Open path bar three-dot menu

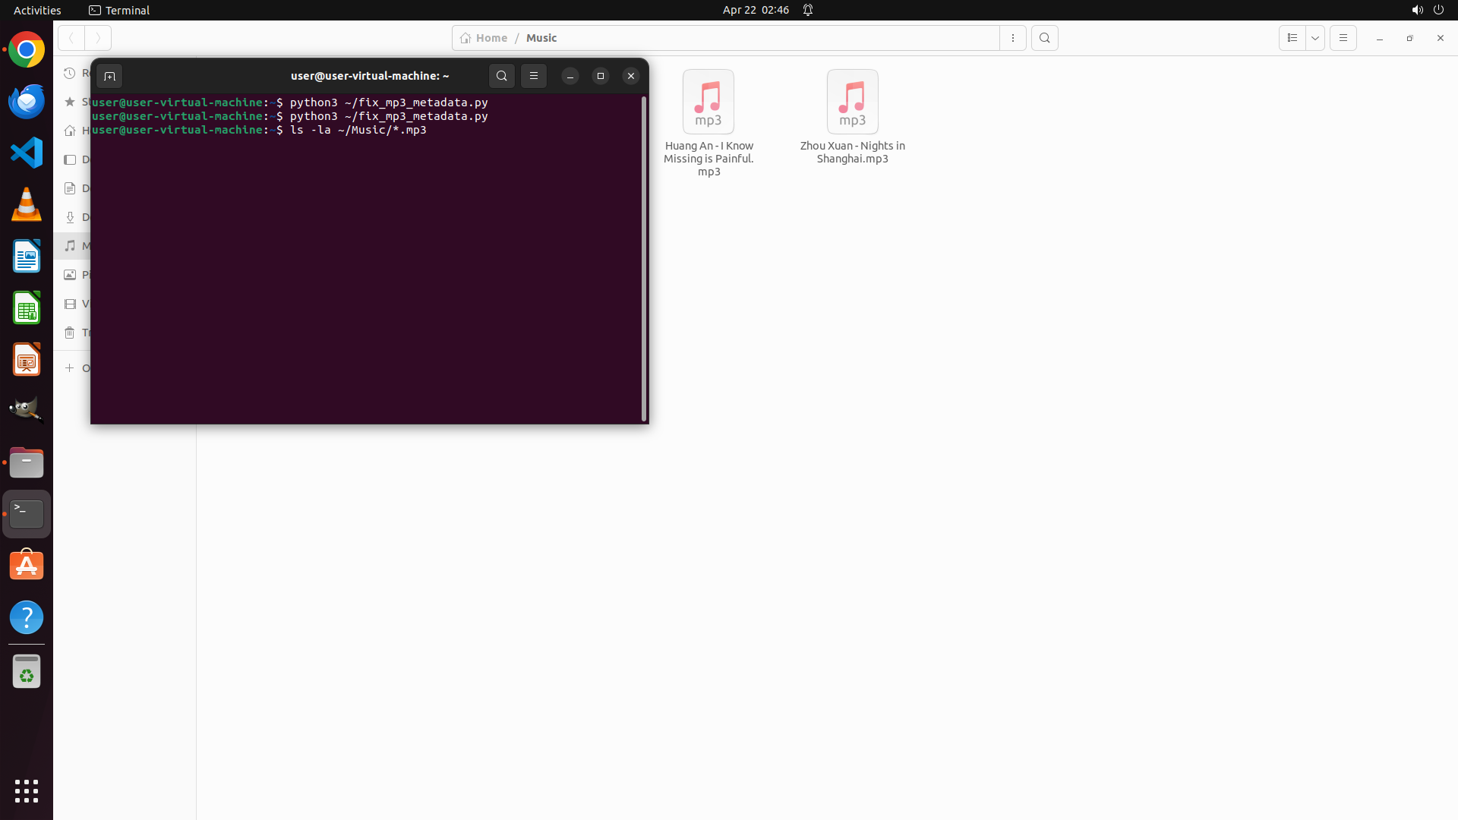(1013, 38)
